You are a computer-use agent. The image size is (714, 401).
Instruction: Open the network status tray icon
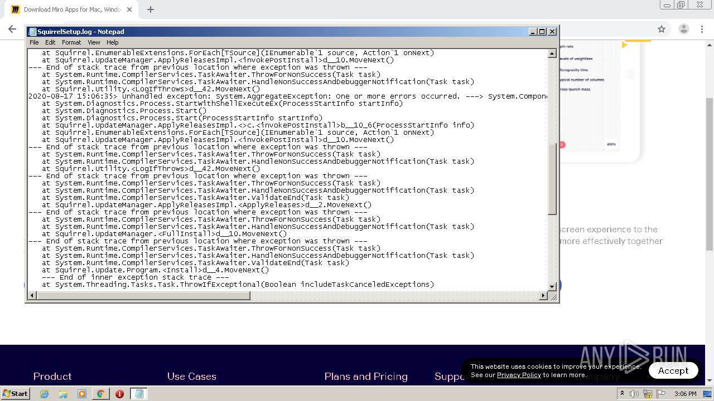(648, 394)
